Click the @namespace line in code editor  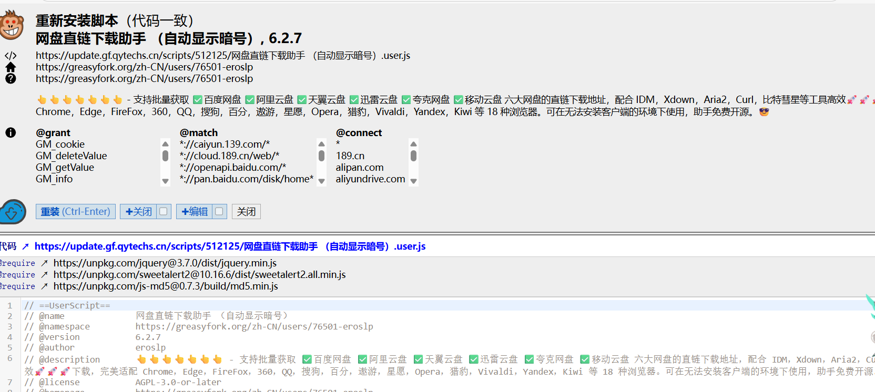click(447, 326)
